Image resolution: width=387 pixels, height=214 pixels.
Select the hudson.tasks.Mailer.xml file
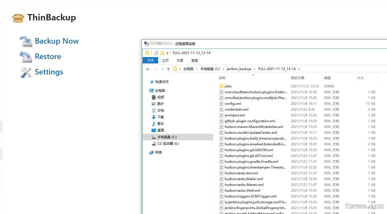point(244,179)
